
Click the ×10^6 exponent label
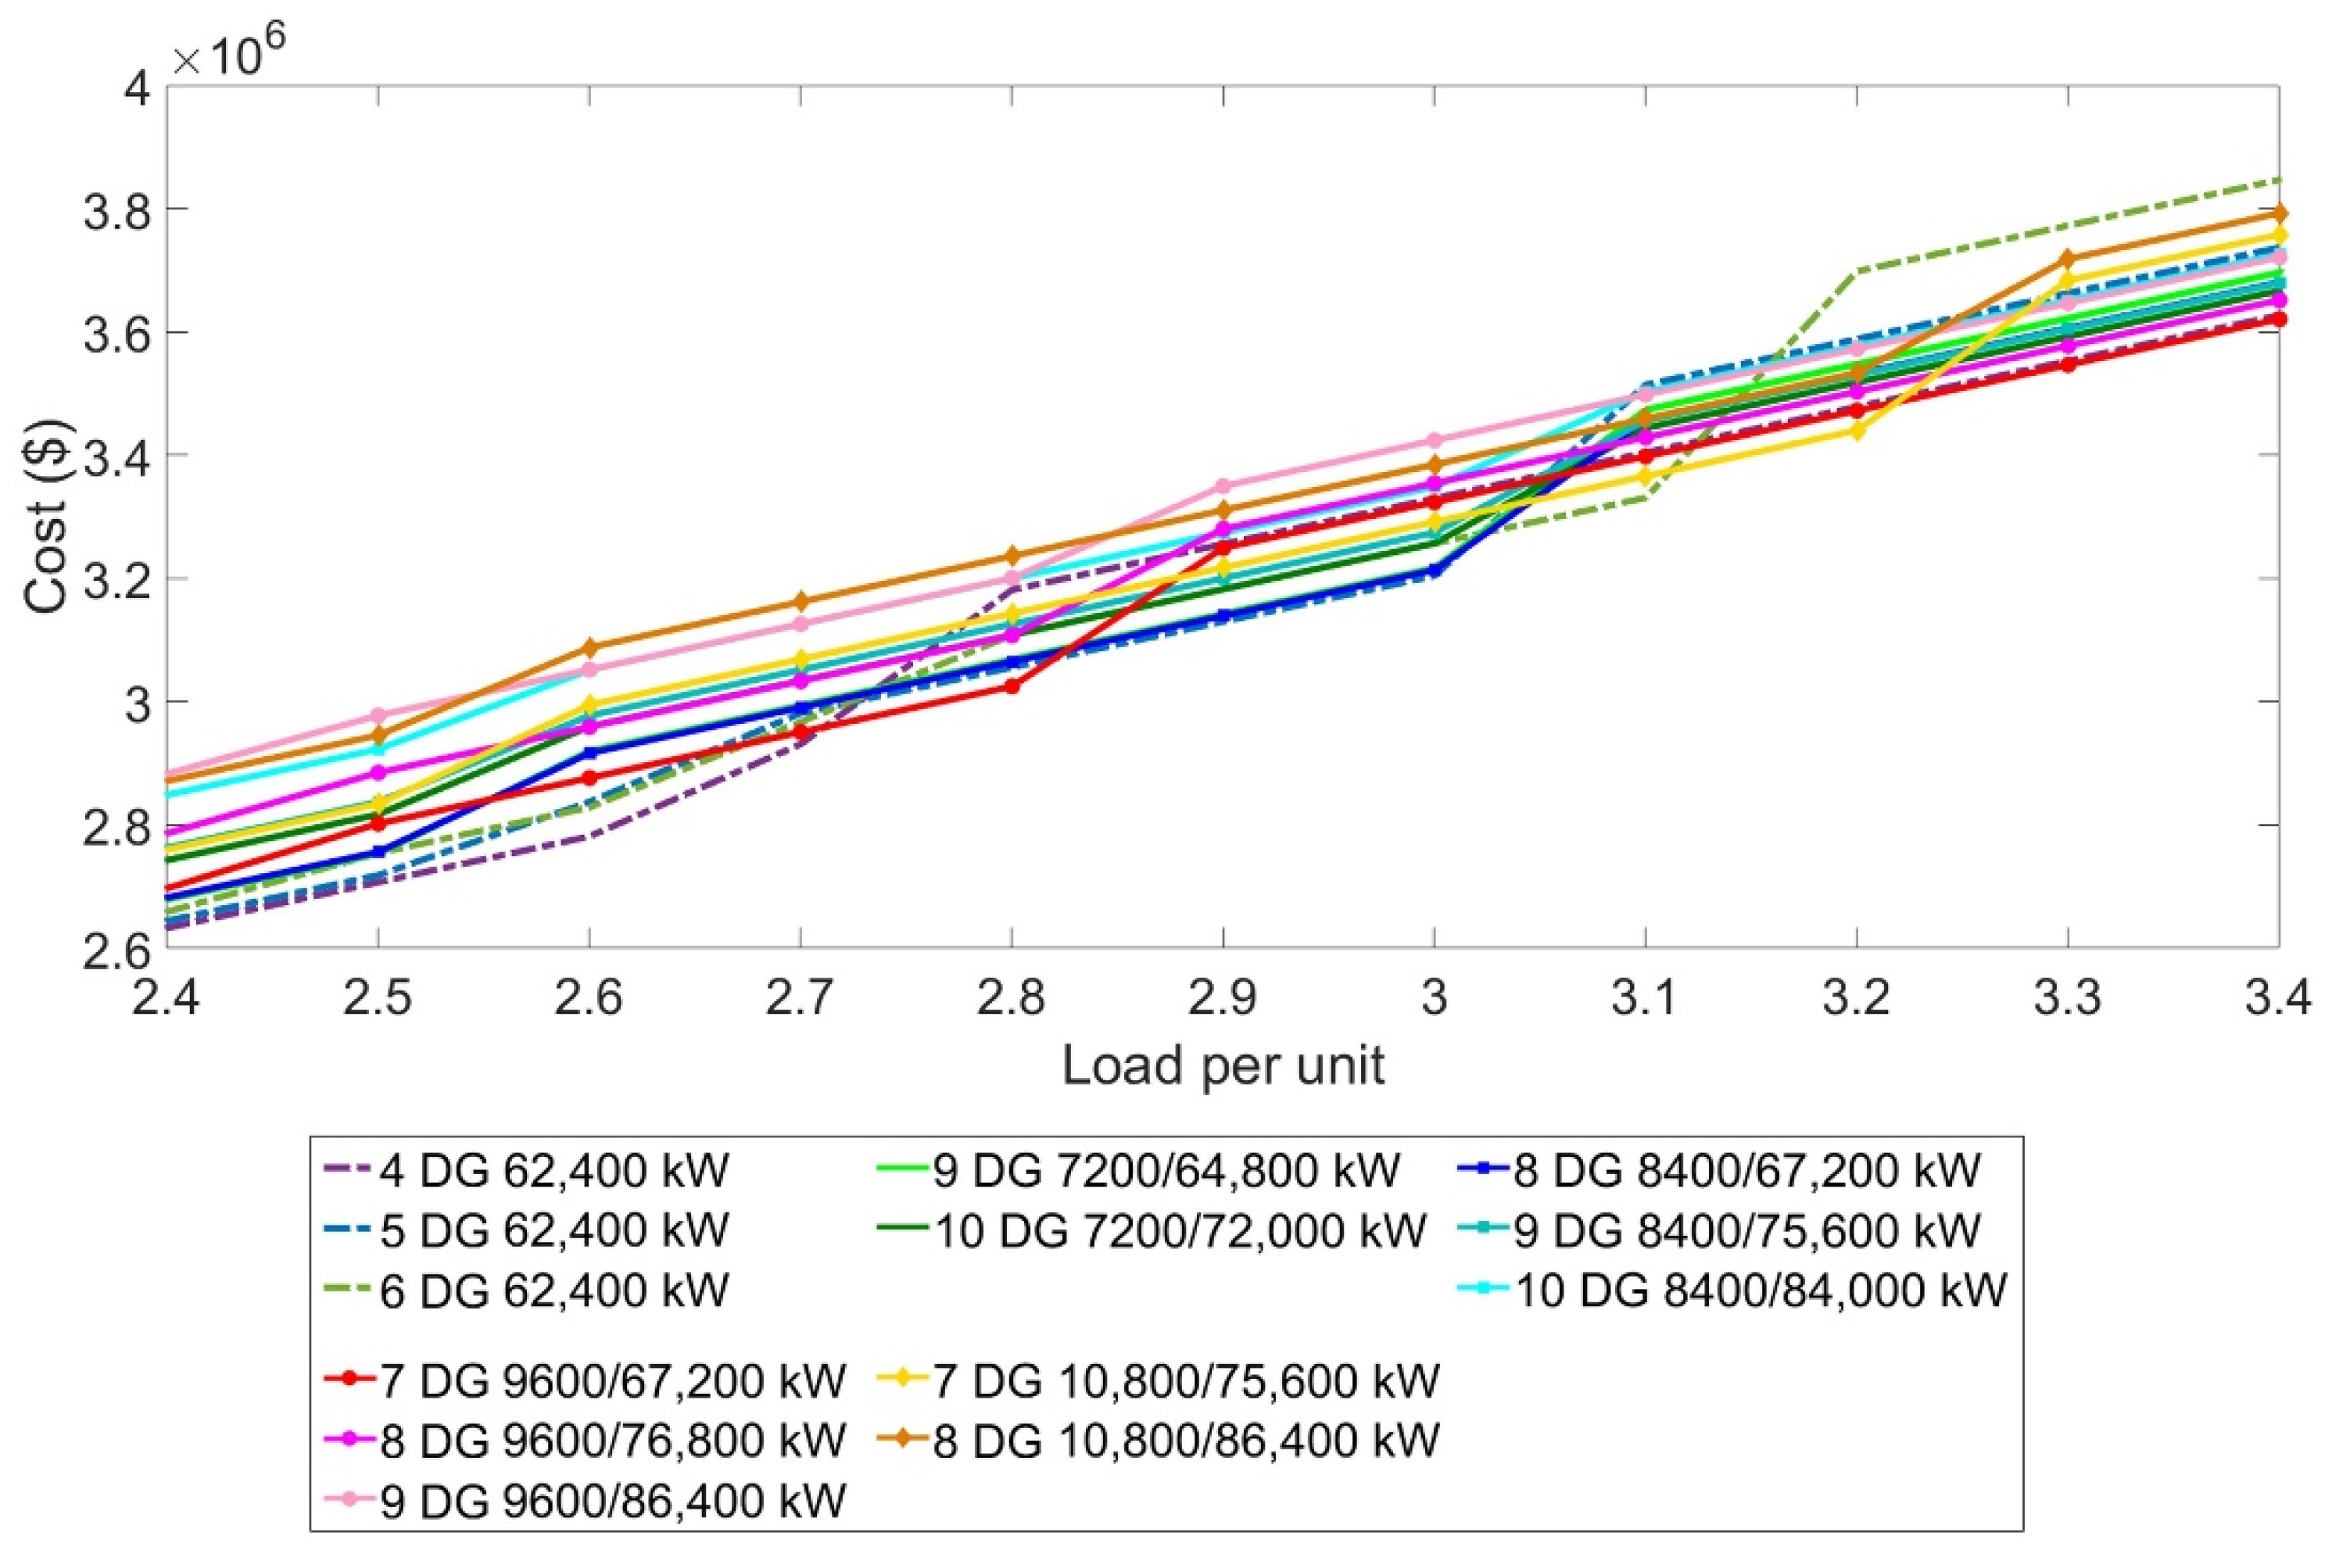(229, 53)
